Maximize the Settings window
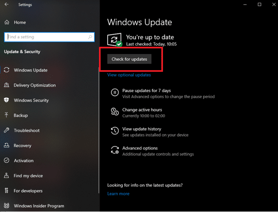The width and height of the screenshot is (278, 212). point(260,5)
